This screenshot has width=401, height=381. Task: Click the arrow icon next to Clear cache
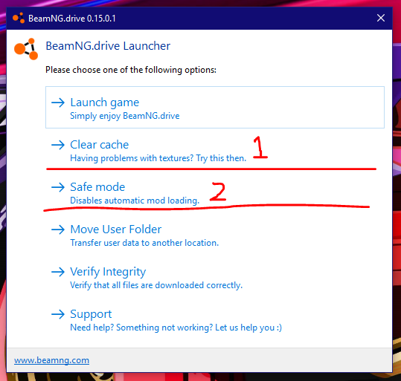click(x=58, y=145)
